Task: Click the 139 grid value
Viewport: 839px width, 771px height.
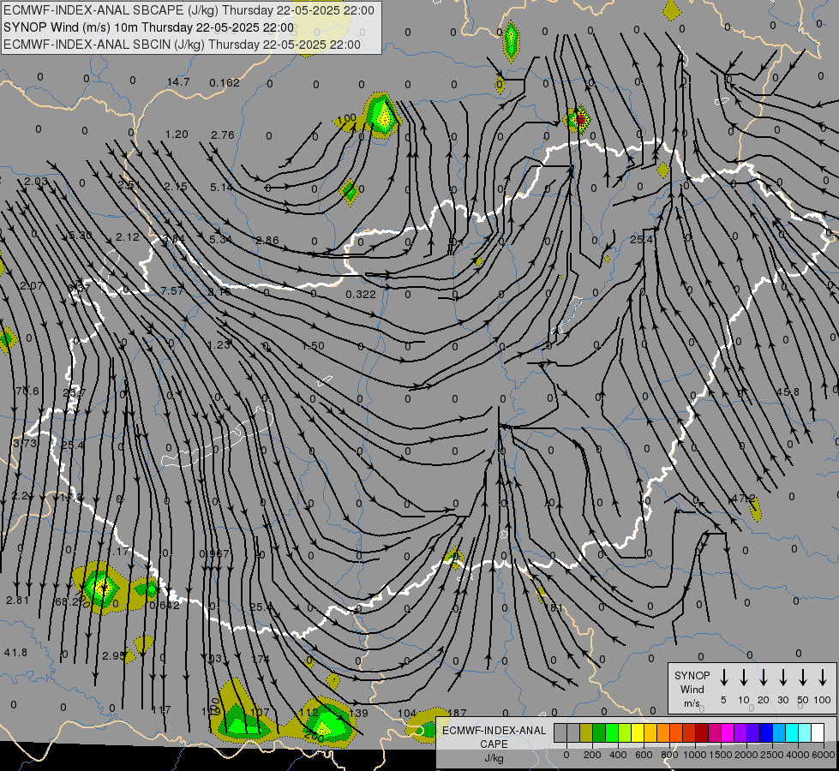Action: pyautogui.click(x=358, y=713)
